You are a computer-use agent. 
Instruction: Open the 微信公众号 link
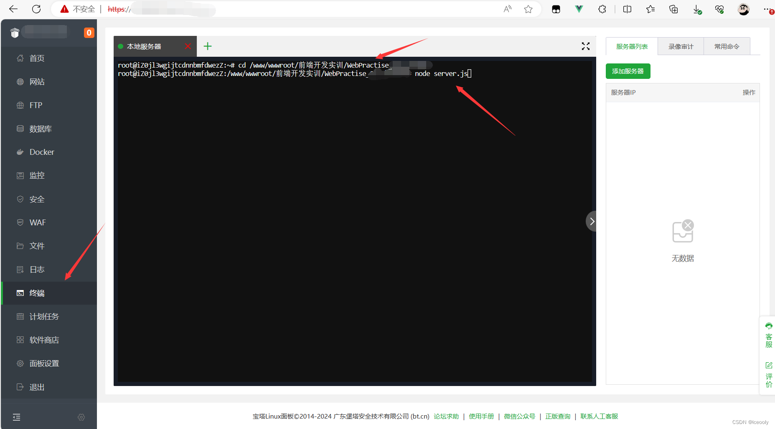click(x=519, y=416)
